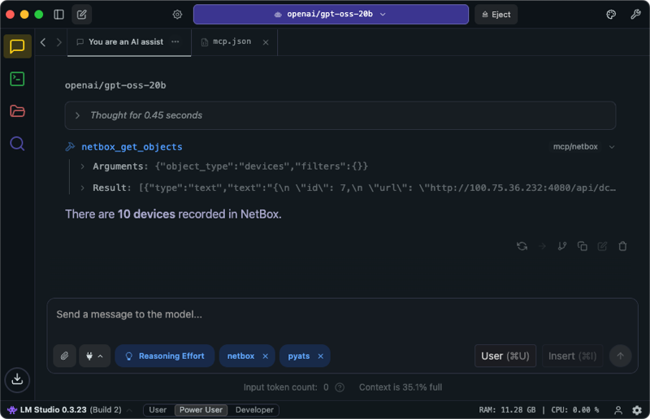Open the openai/gpt-oss-20b model selector
The height and width of the screenshot is (419, 650).
pyautogui.click(x=331, y=15)
